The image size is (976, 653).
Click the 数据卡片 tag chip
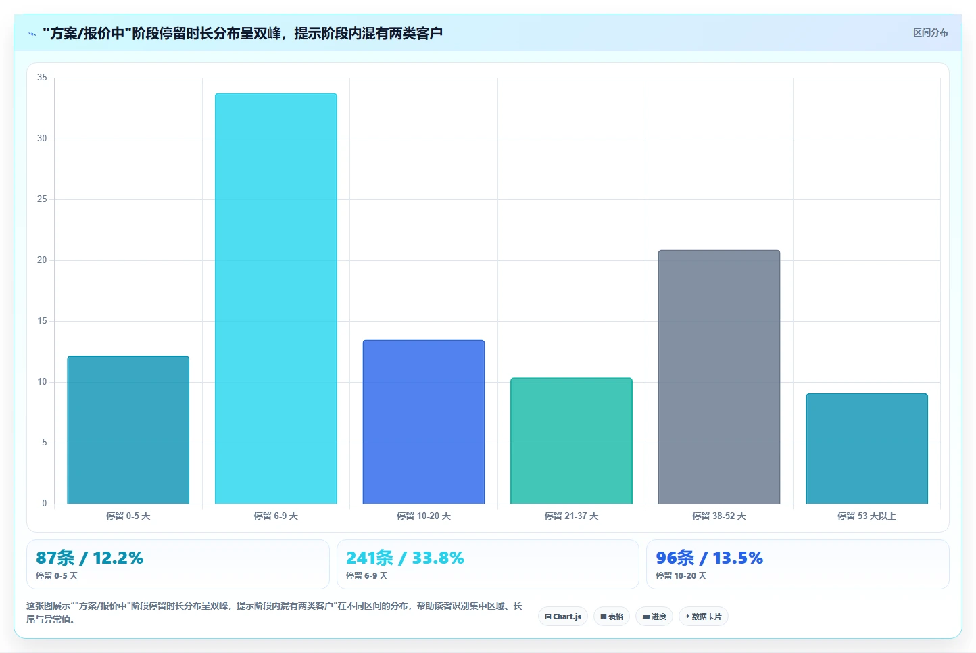click(x=704, y=616)
